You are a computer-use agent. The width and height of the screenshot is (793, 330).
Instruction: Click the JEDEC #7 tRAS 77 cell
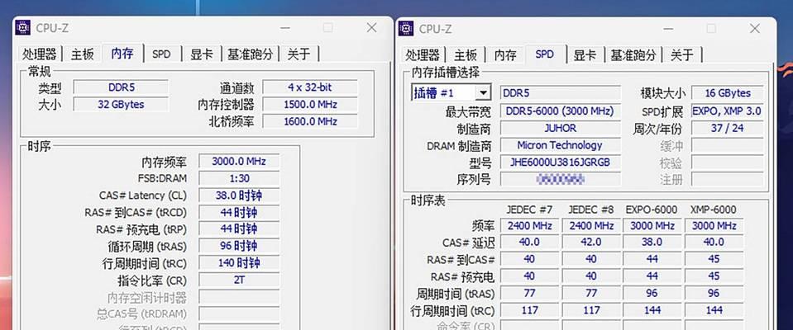point(529,293)
